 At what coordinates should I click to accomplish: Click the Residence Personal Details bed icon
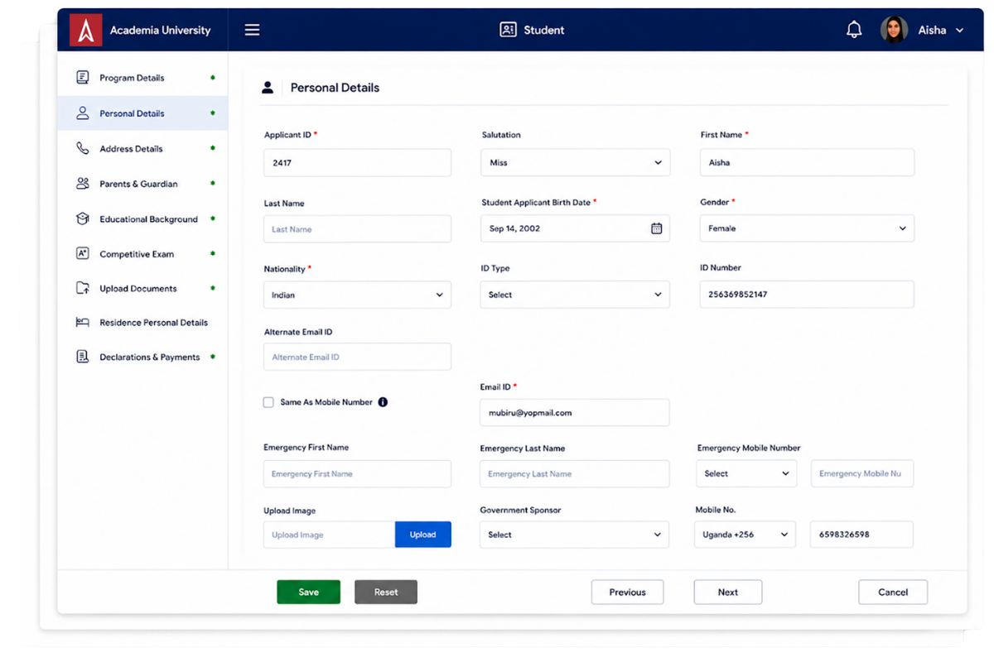click(83, 323)
